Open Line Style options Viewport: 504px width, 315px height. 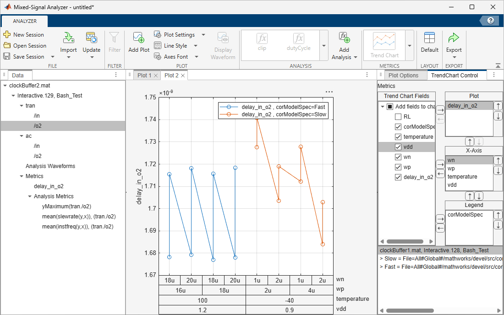click(x=171, y=46)
